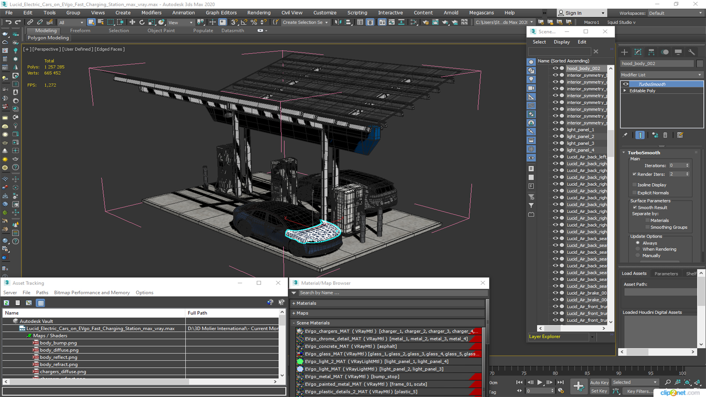Open the Graph Editors menu

point(221,13)
